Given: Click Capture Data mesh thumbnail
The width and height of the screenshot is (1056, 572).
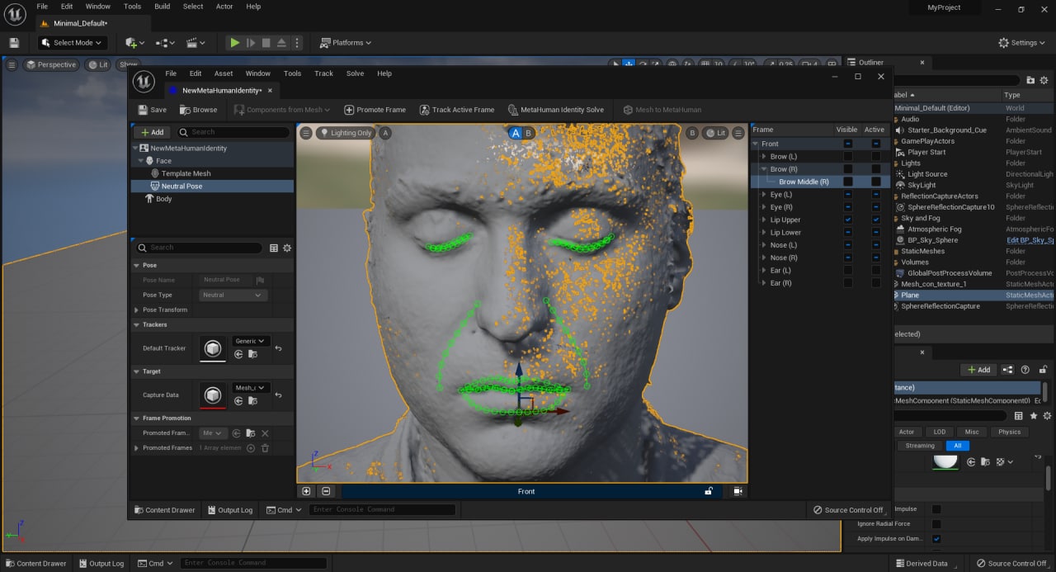Looking at the screenshot, I should pos(213,395).
